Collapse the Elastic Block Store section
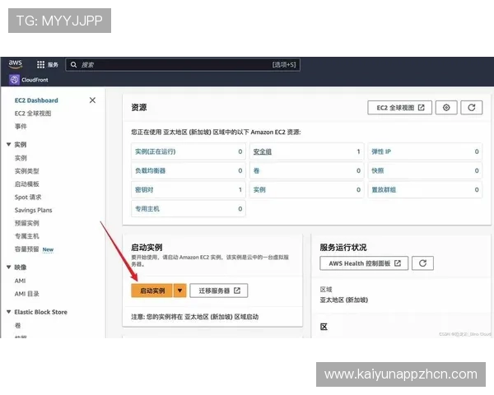This screenshot has width=494, height=395. pyautogui.click(x=9, y=312)
